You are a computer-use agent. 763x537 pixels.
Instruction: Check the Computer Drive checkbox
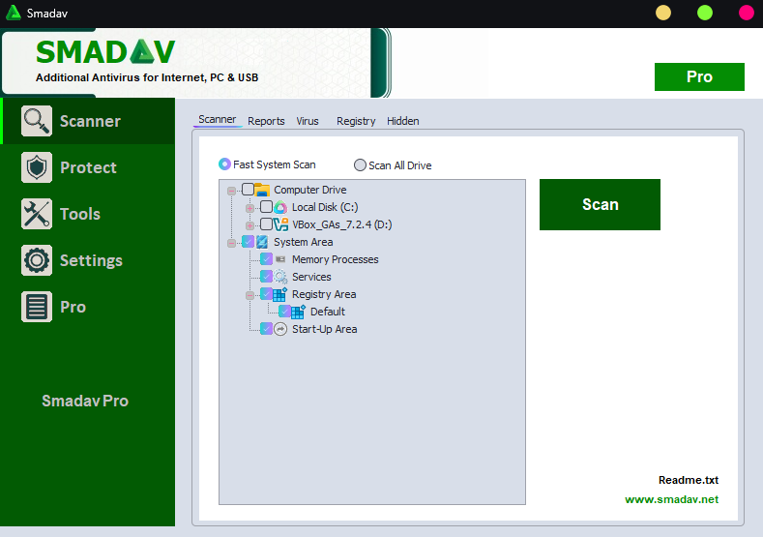tap(248, 190)
